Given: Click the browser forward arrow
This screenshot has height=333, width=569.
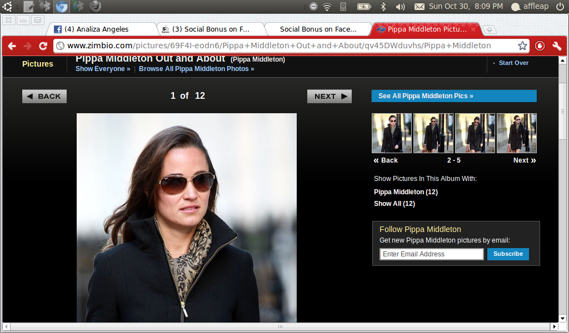Looking at the screenshot, I should 28,46.
